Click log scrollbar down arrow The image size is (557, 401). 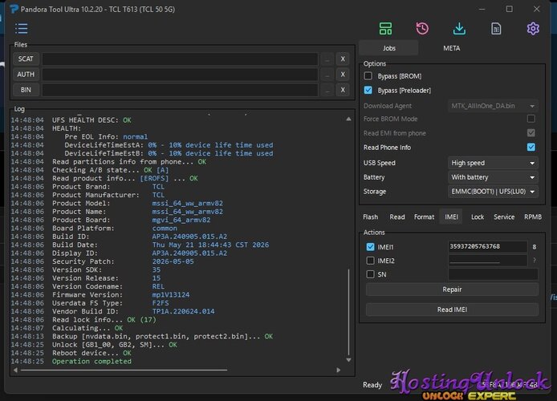[348, 360]
